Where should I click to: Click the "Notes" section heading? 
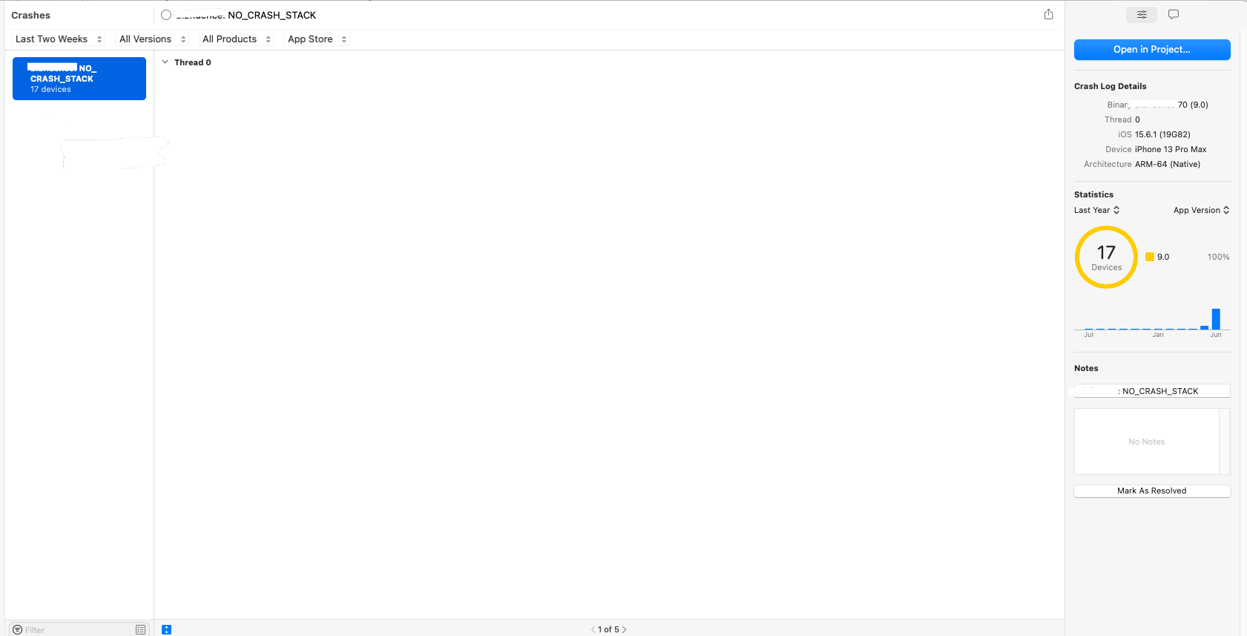point(1086,368)
